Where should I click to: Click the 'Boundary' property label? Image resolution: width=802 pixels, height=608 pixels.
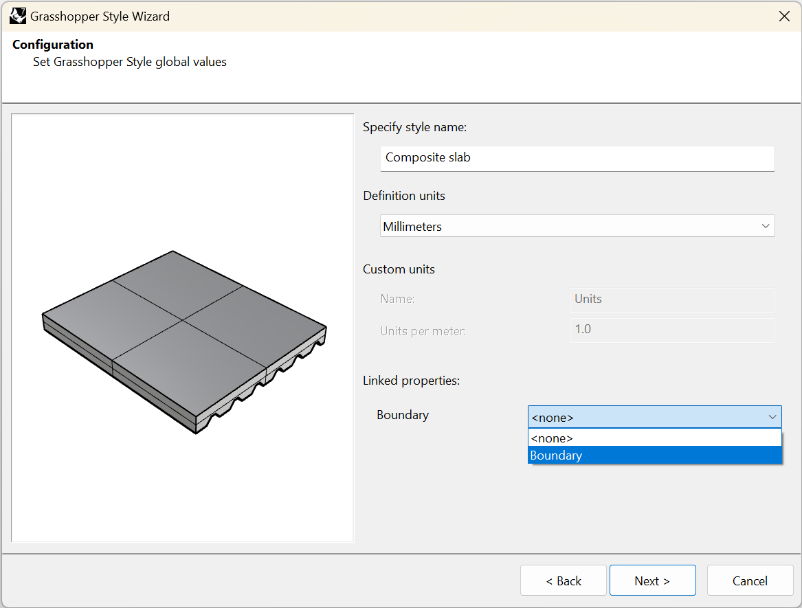(x=403, y=415)
